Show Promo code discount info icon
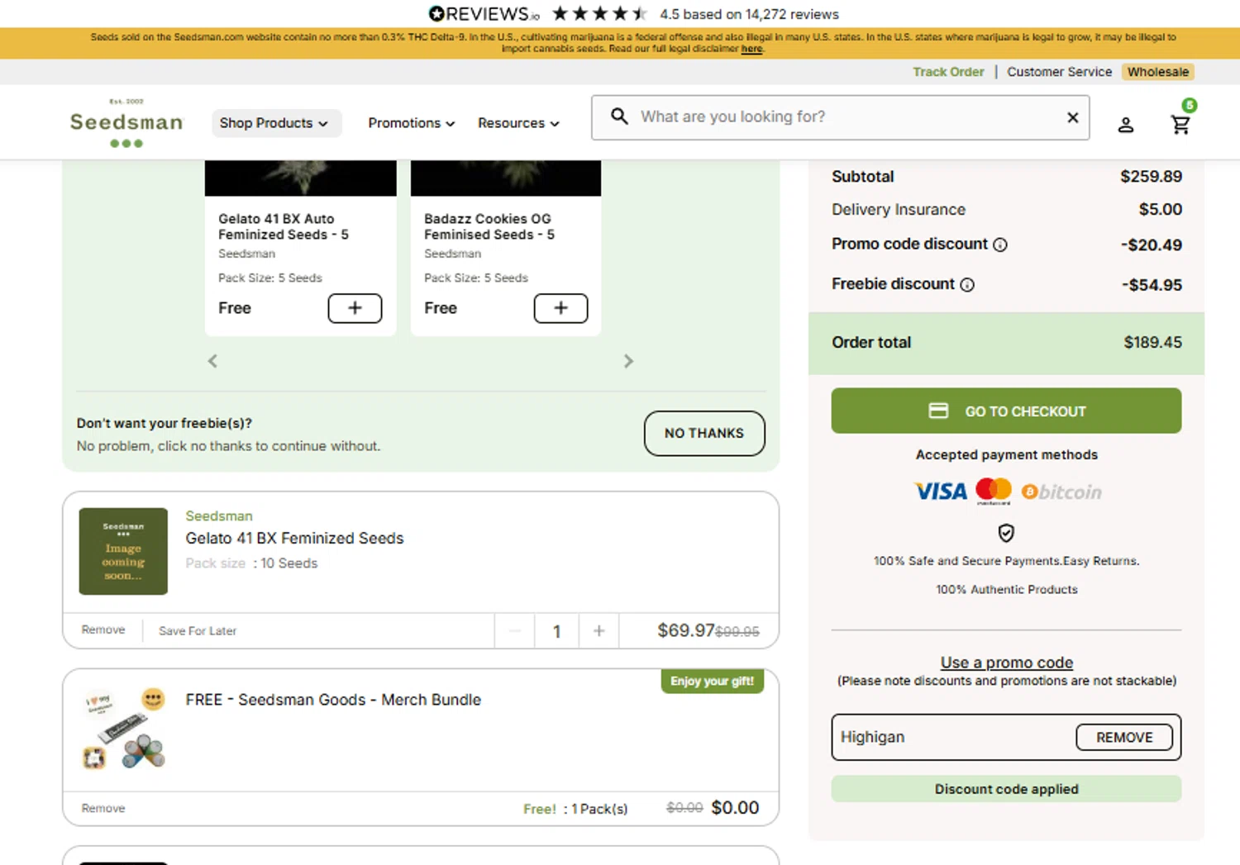Viewport: 1240px width, 865px height. click(x=1000, y=245)
